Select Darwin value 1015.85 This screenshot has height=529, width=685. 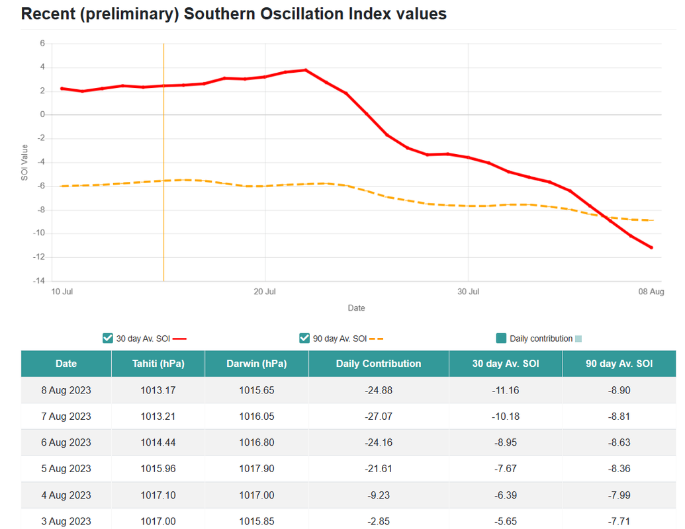(256, 522)
